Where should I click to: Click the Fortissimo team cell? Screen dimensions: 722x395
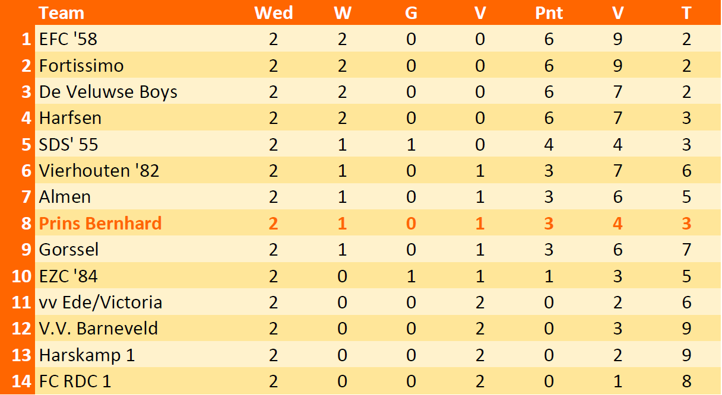[81, 65]
